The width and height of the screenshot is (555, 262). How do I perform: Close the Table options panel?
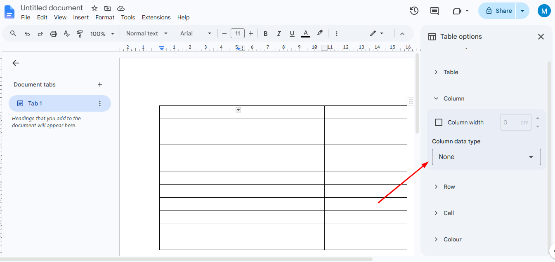541,37
